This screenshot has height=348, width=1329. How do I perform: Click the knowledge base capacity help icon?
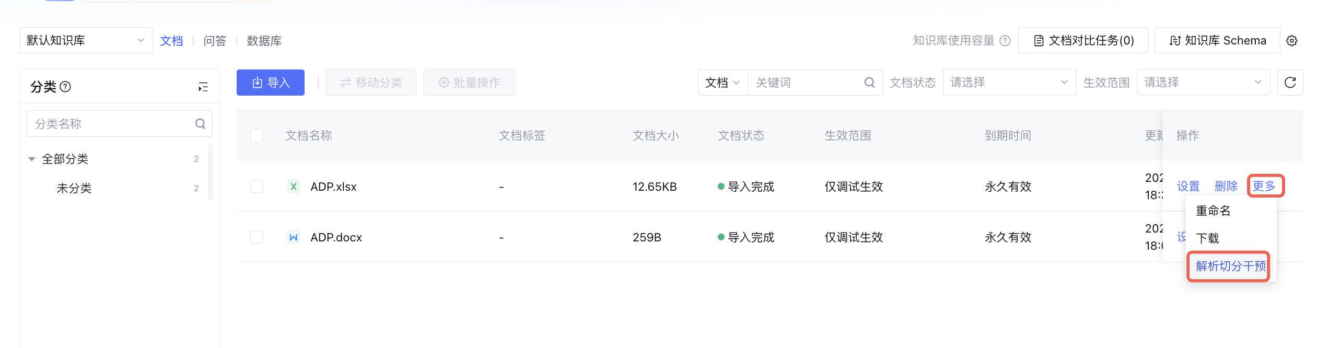click(1005, 41)
